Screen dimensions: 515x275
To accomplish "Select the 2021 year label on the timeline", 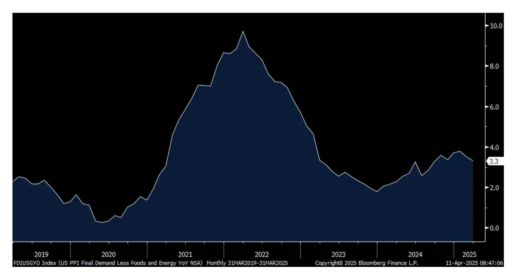I will pyautogui.click(x=185, y=254).
